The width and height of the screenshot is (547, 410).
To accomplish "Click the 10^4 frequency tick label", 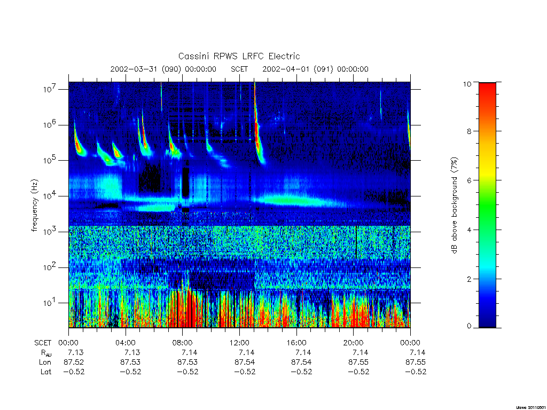I will 50,195.
